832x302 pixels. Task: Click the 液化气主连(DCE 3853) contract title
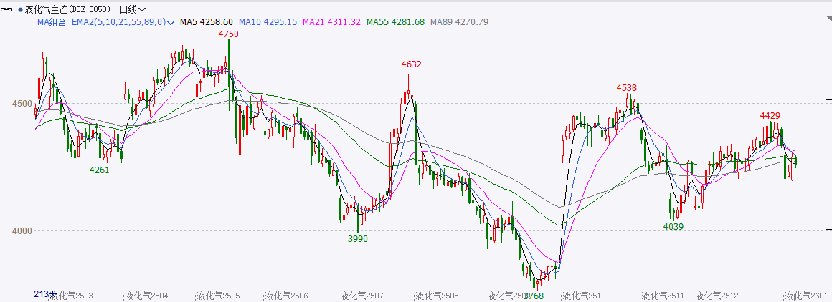click(68, 9)
